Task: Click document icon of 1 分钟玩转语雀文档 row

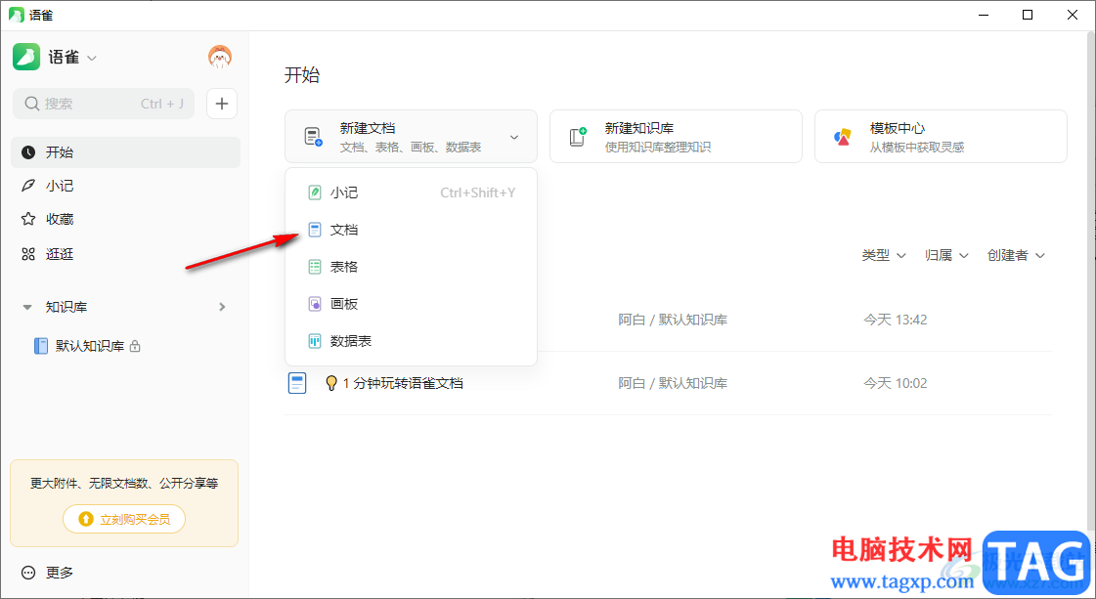Action: pyautogui.click(x=297, y=383)
